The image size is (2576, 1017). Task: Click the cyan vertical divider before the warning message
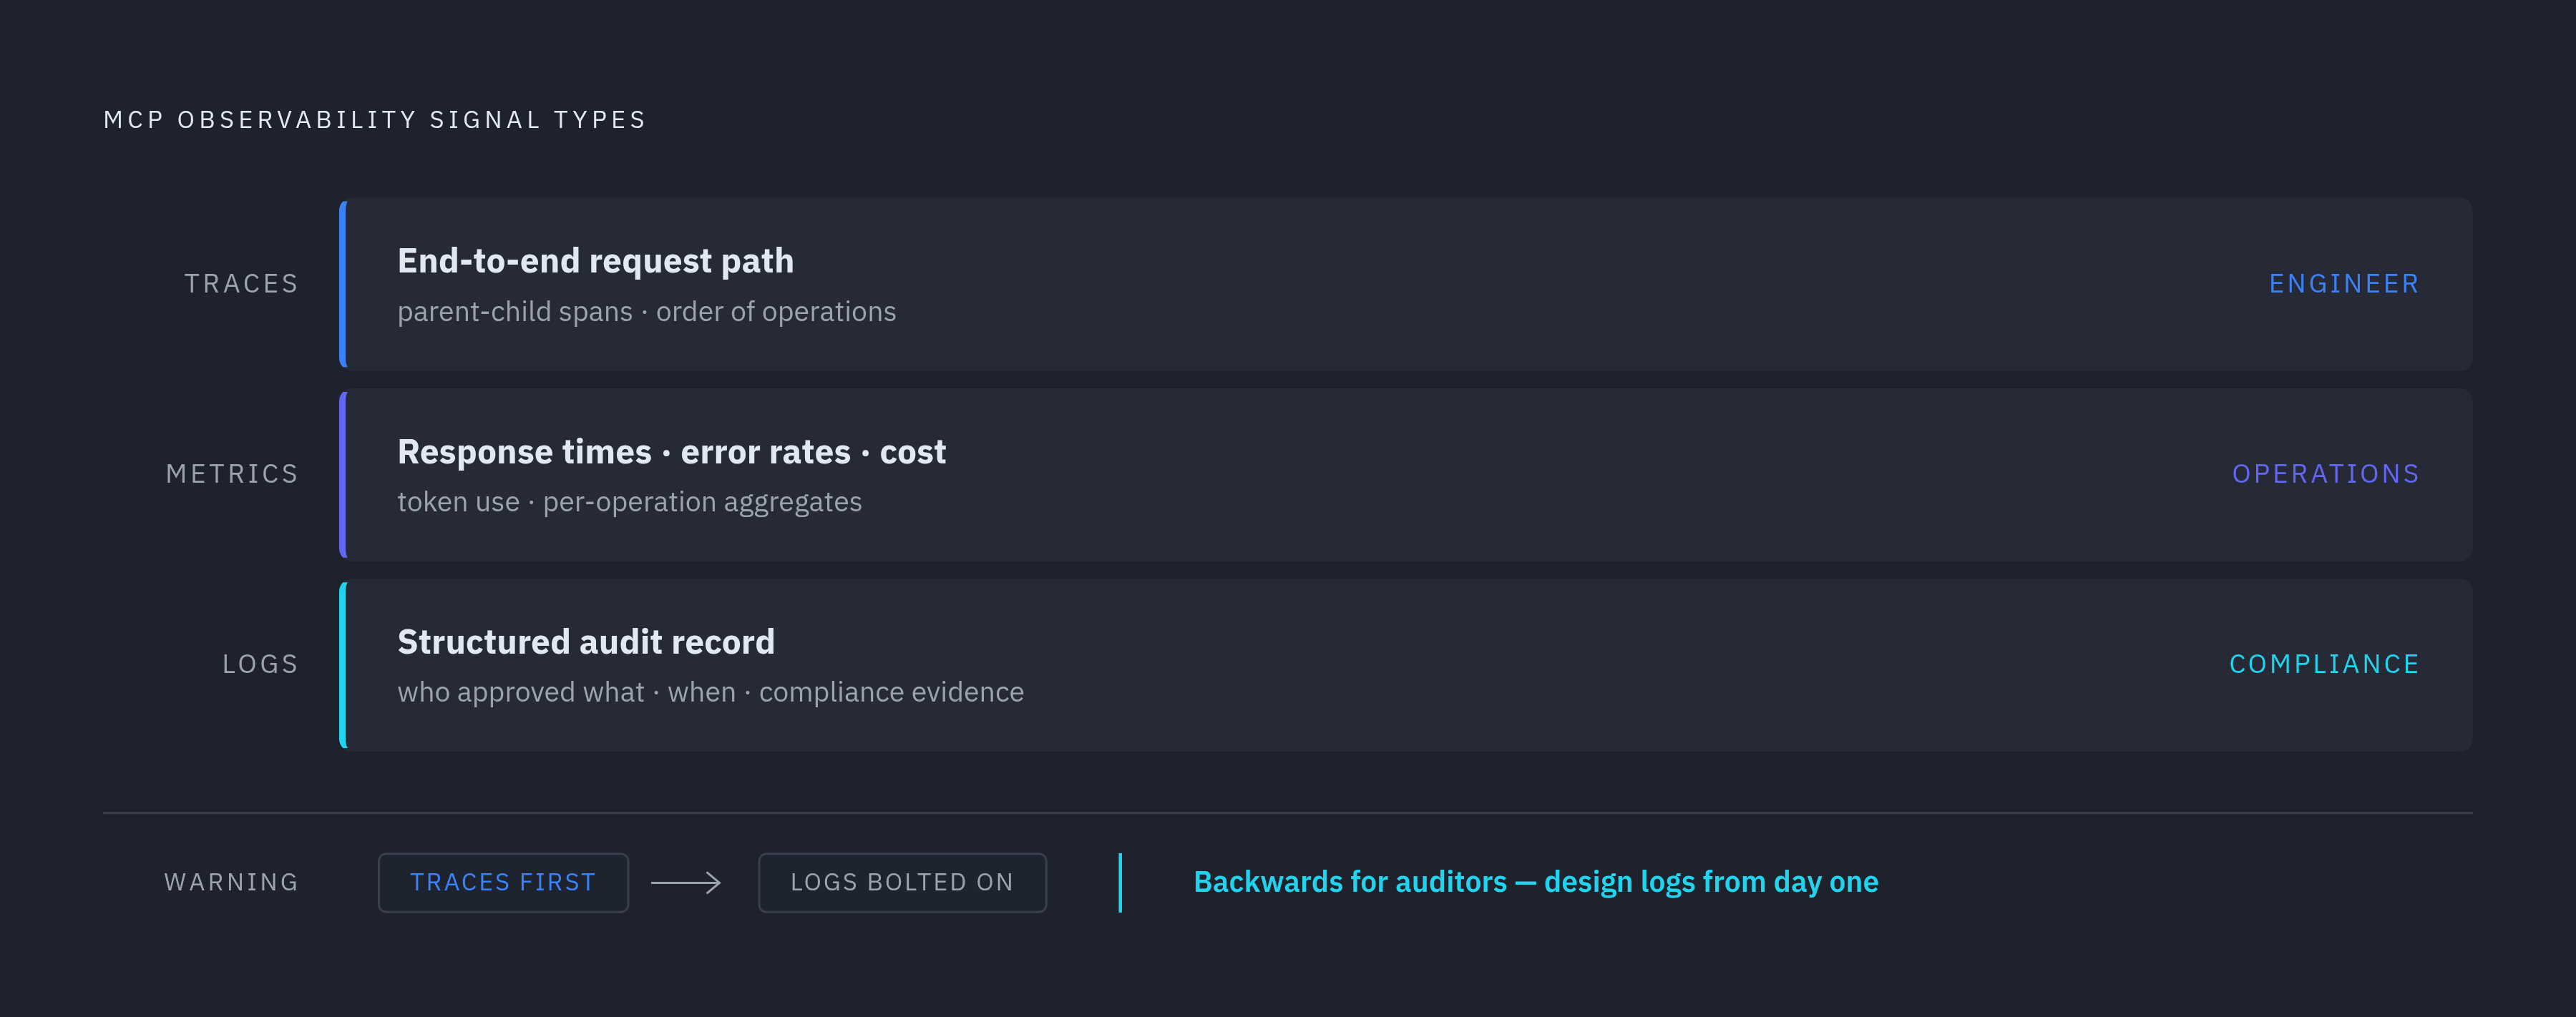tap(1120, 882)
